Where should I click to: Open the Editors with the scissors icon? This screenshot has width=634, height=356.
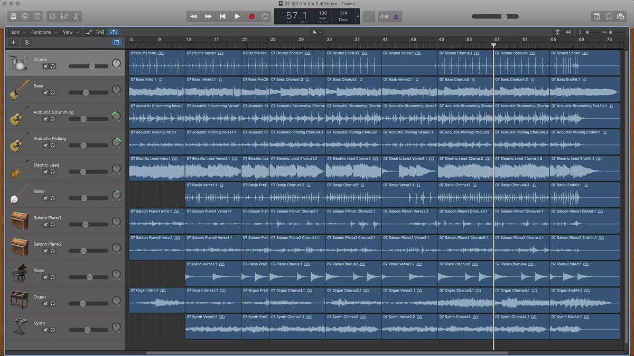[76, 16]
